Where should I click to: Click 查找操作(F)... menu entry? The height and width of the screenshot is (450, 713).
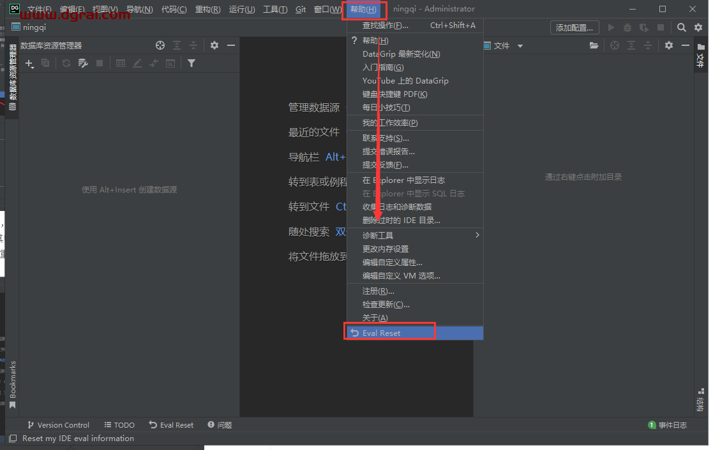pos(415,25)
